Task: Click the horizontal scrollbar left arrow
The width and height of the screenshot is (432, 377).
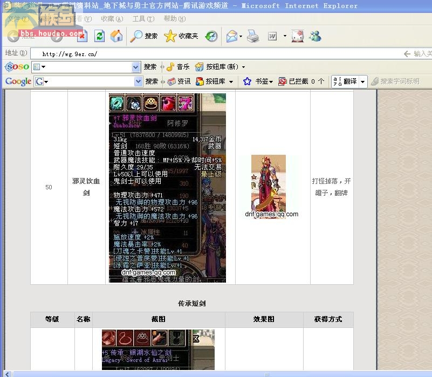Action: point(8,374)
